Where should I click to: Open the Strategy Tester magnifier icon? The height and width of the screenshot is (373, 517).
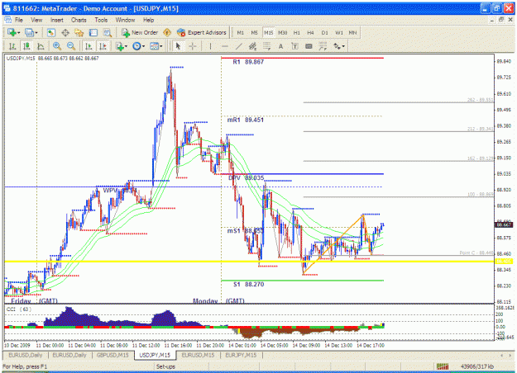point(108,32)
